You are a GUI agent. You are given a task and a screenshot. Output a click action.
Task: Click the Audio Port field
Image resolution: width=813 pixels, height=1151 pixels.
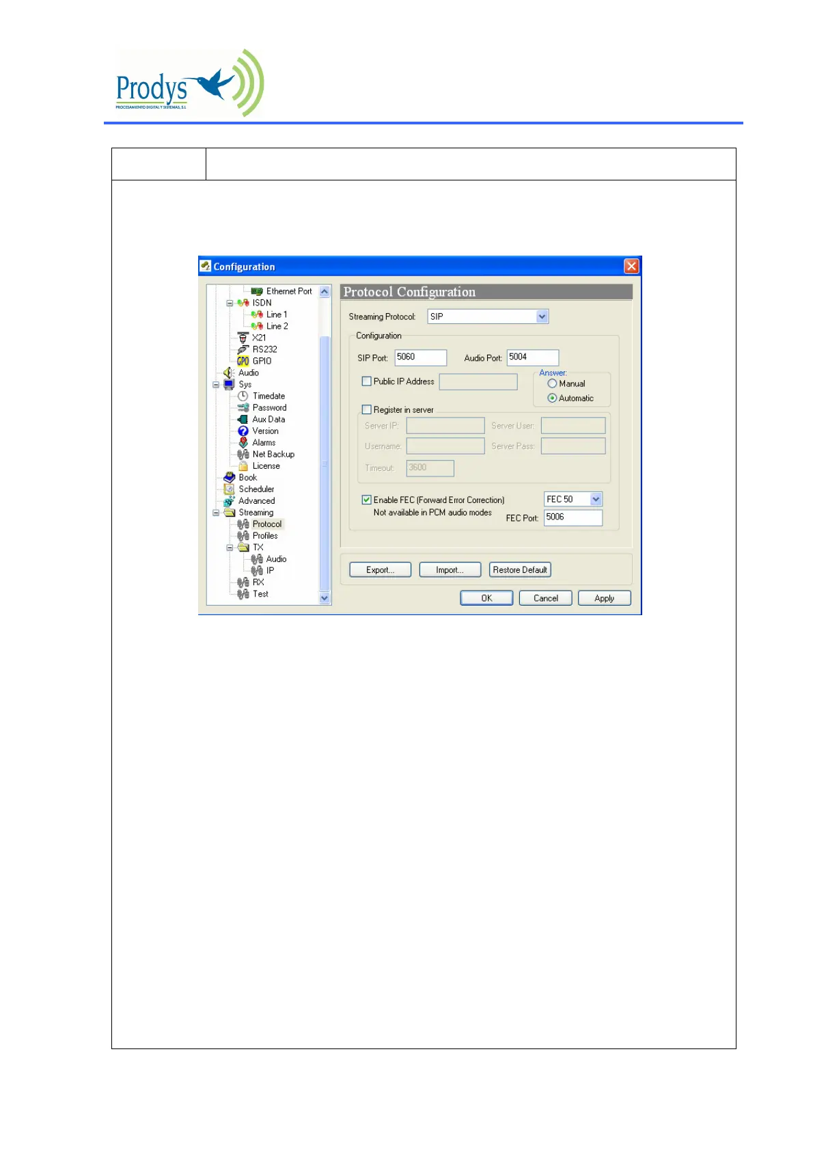(533, 357)
